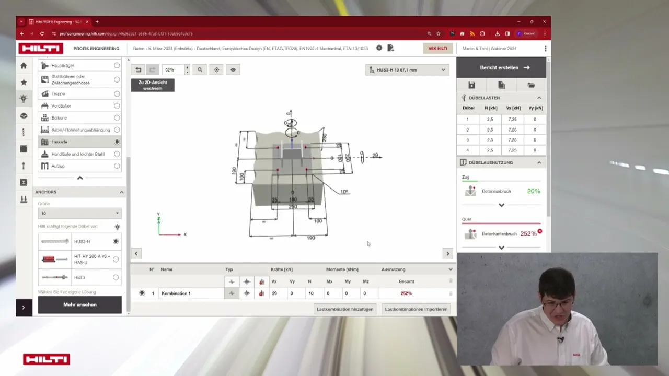This screenshot has height=376, width=669.
Task: Click the center view target icon
Action: point(216,69)
